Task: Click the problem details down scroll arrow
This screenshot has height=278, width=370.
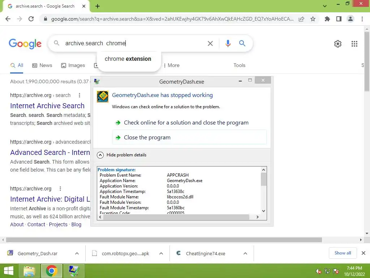Action: click(x=263, y=211)
